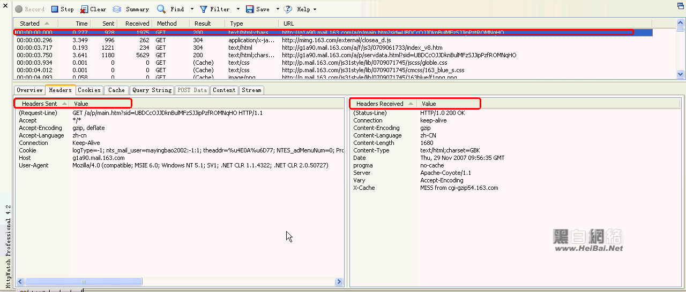Select the servdata.html request row
Screen dimensions: 686x292
click(x=333, y=55)
